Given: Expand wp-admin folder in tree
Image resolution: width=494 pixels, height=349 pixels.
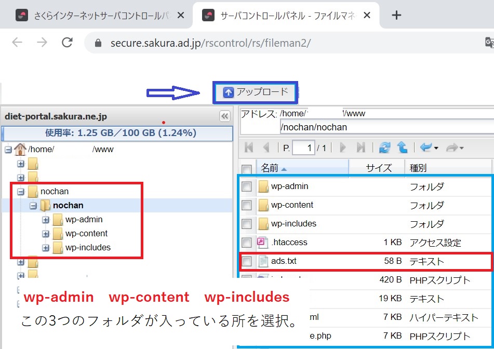Looking at the screenshot, I should [46, 220].
